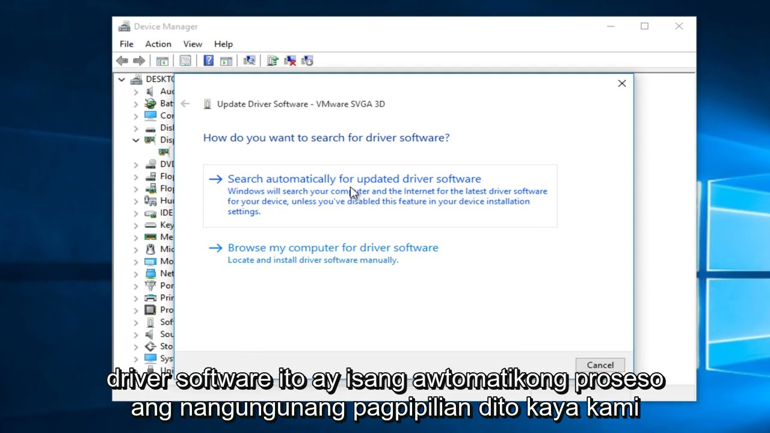The image size is (770, 433).
Task: Choose Browse my computer for driver software
Action: point(380,253)
